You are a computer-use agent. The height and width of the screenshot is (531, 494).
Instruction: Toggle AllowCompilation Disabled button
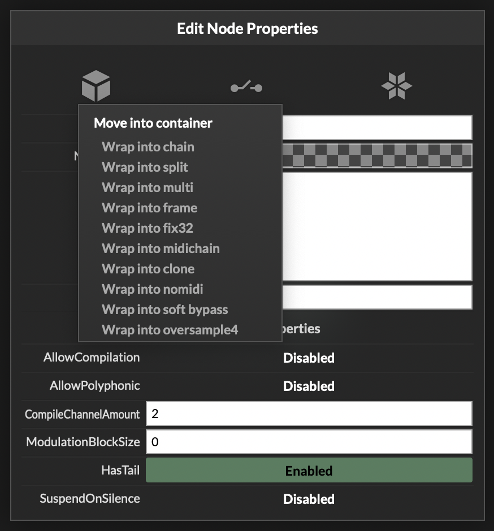coord(309,358)
